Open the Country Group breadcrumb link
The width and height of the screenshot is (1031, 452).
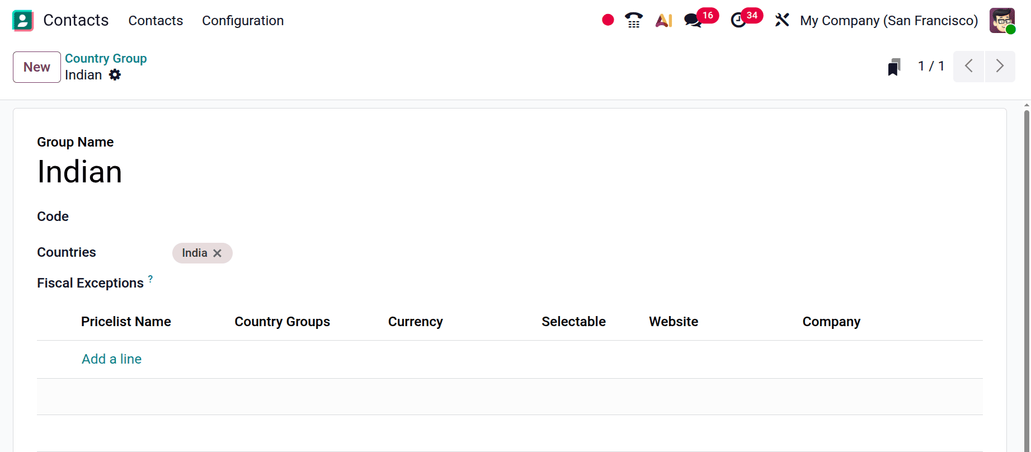[x=106, y=58]
